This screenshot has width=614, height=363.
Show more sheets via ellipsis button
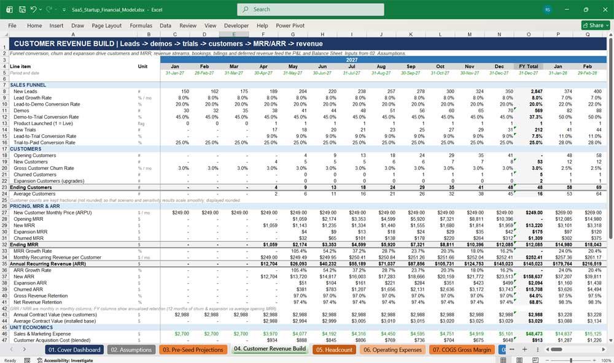[x=512, y=350]
